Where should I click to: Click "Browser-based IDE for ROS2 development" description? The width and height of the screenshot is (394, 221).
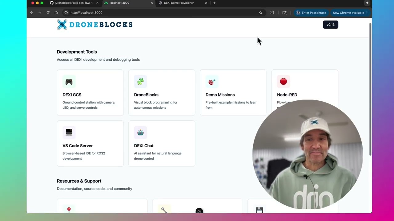(84, 156)
